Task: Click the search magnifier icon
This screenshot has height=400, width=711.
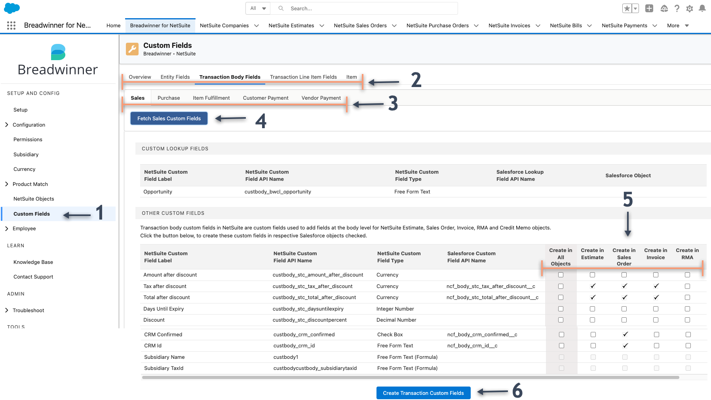Action: [x=281, y=8]
